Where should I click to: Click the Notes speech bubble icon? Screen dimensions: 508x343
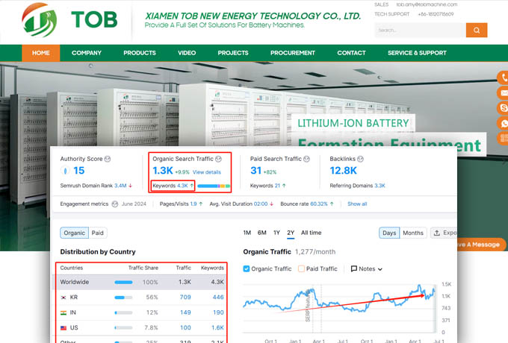tap(354, 268)
